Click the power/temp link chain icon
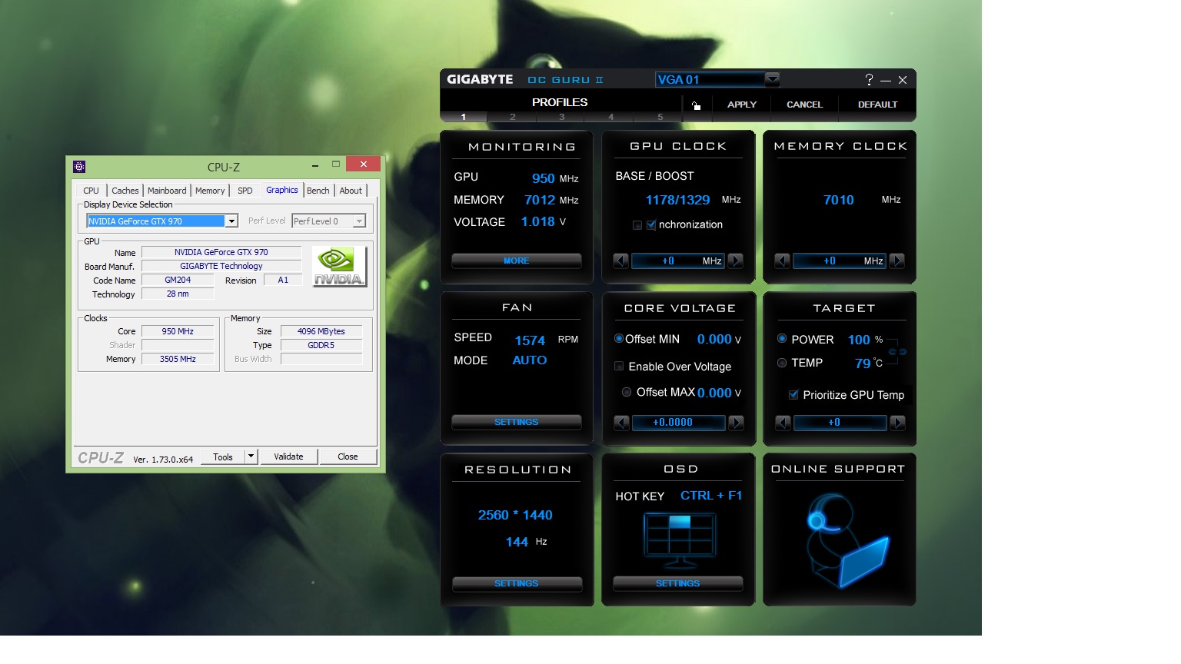The image size is (1181, 664). 897,351
